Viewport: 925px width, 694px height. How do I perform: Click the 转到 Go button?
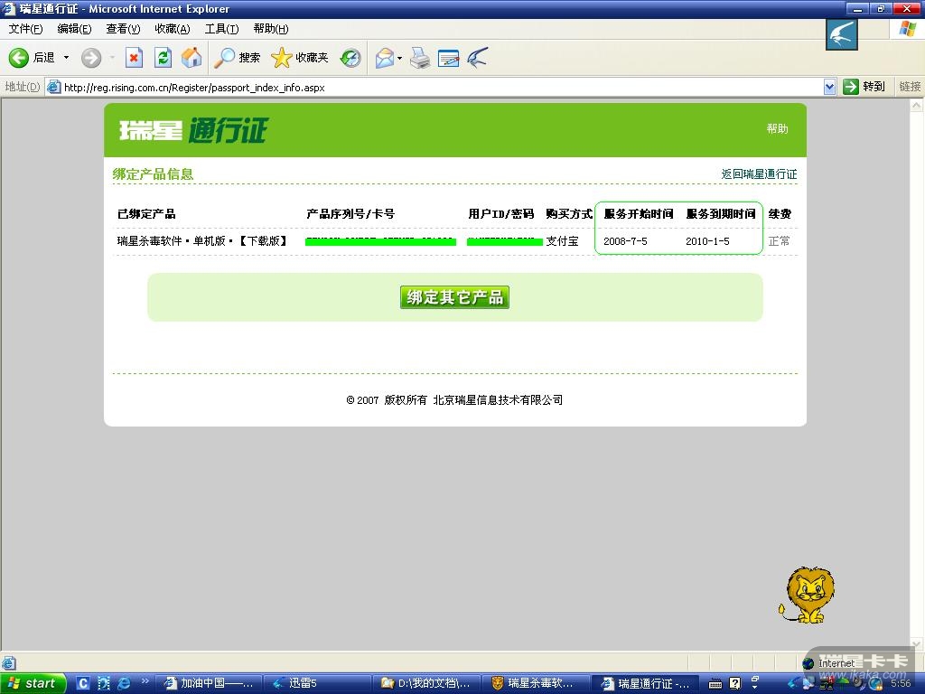[864, 87]
